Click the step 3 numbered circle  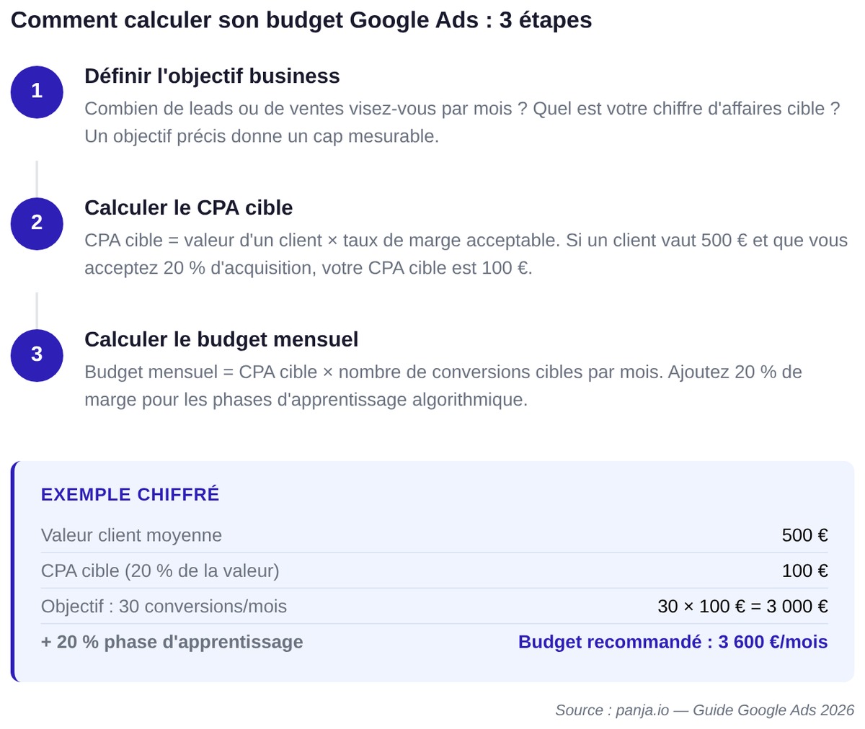[x=37, y=355]
